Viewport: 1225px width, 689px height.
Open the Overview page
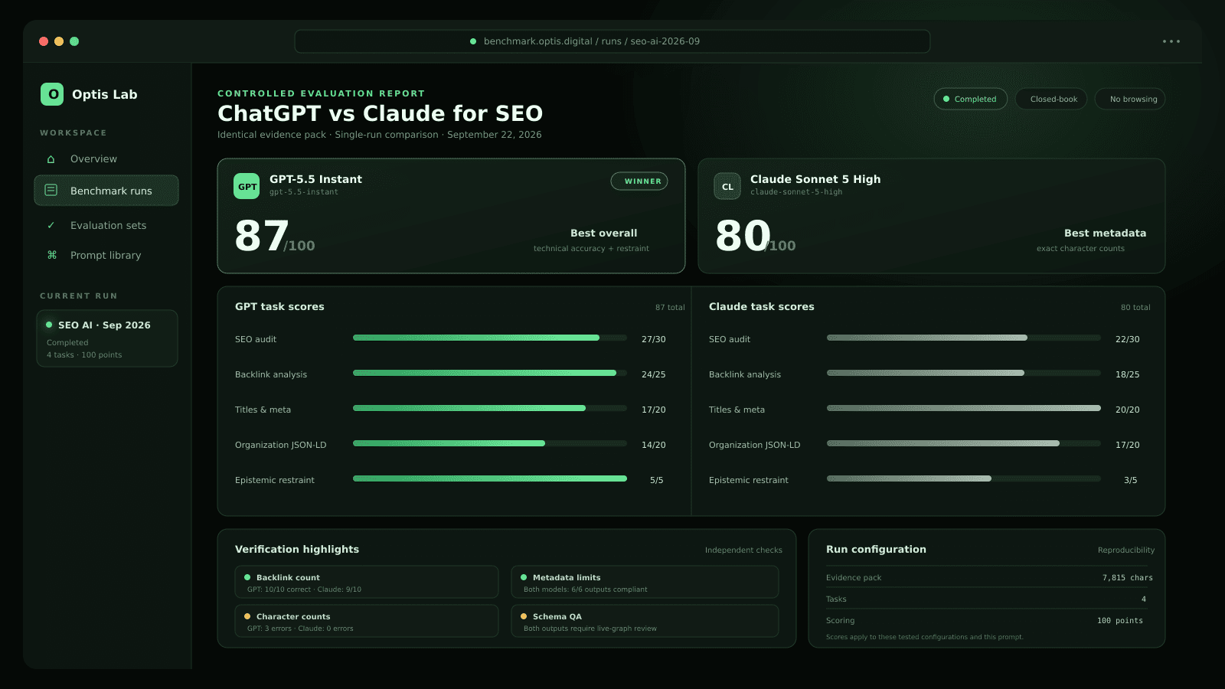click(106, 159)
